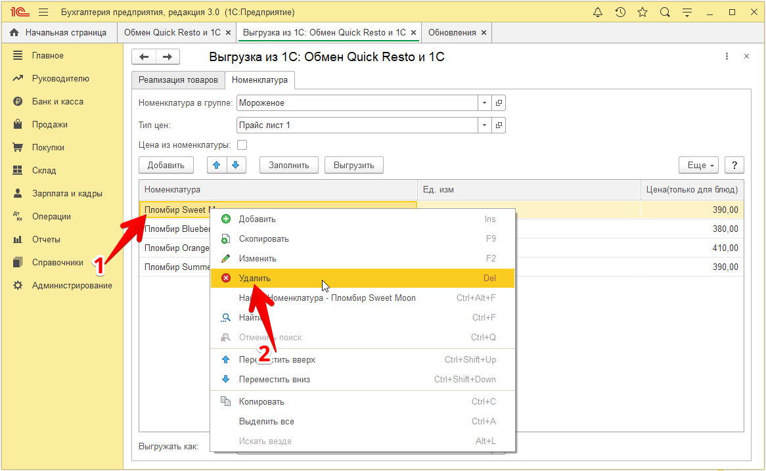Image resolution: width=766 pixels, height=471 pixels.
Task: Click the 1C logo icon
Action: click(x=20, y=12)
